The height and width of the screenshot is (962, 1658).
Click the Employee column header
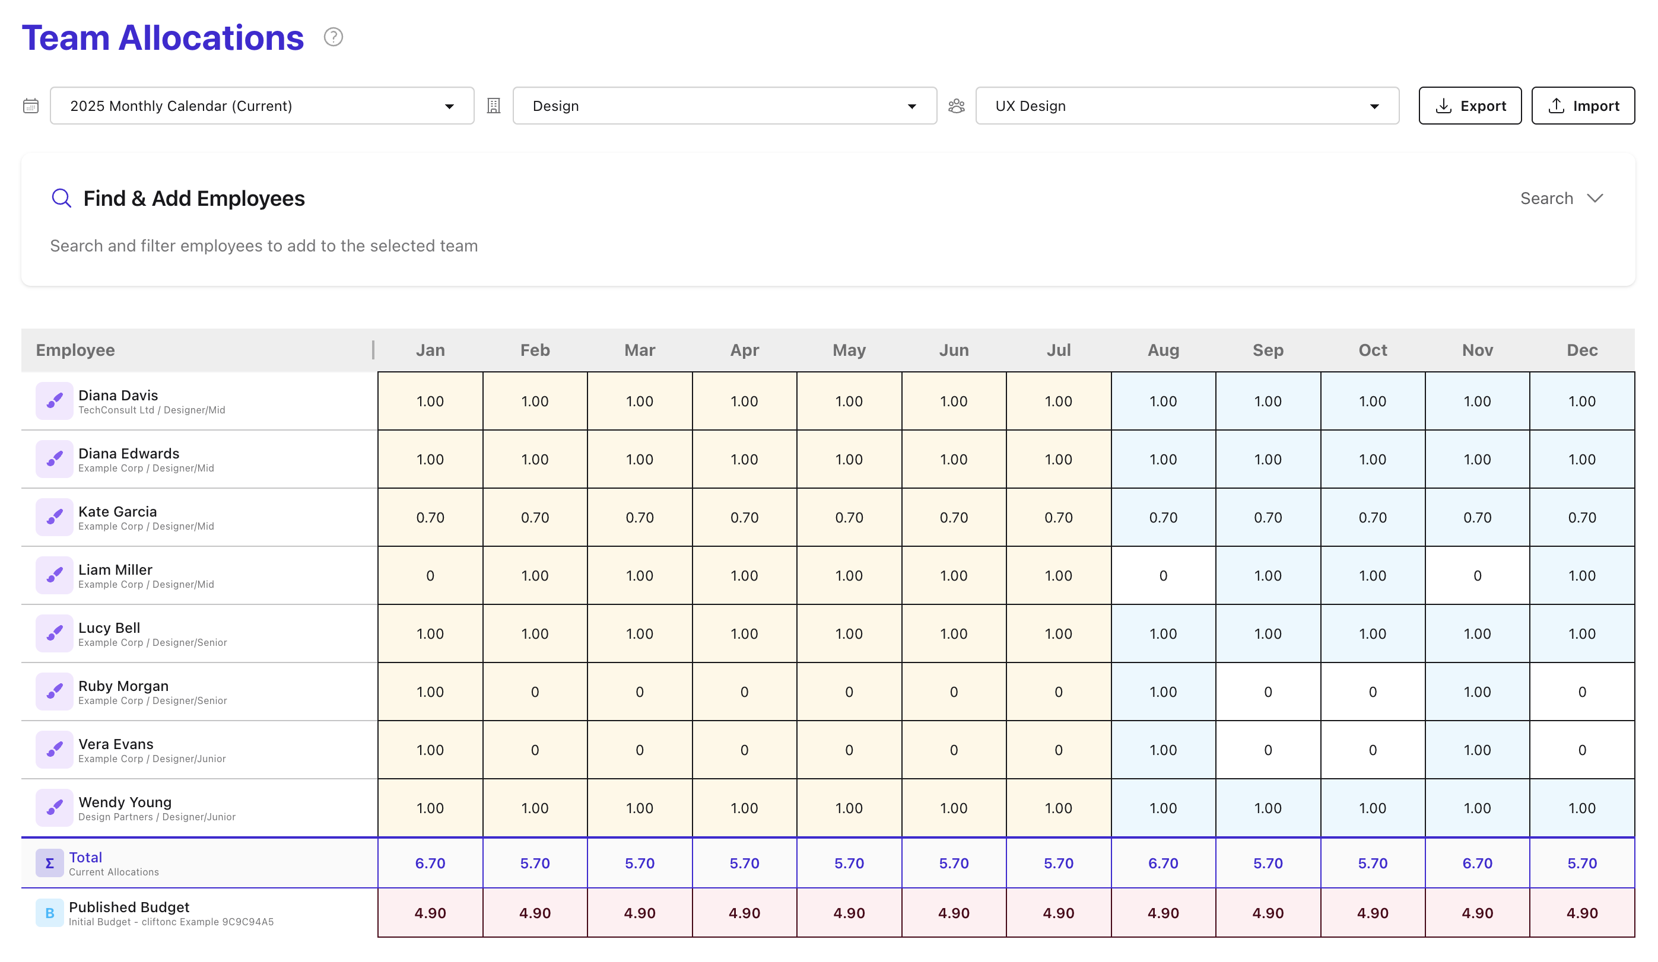click(74, 350)
